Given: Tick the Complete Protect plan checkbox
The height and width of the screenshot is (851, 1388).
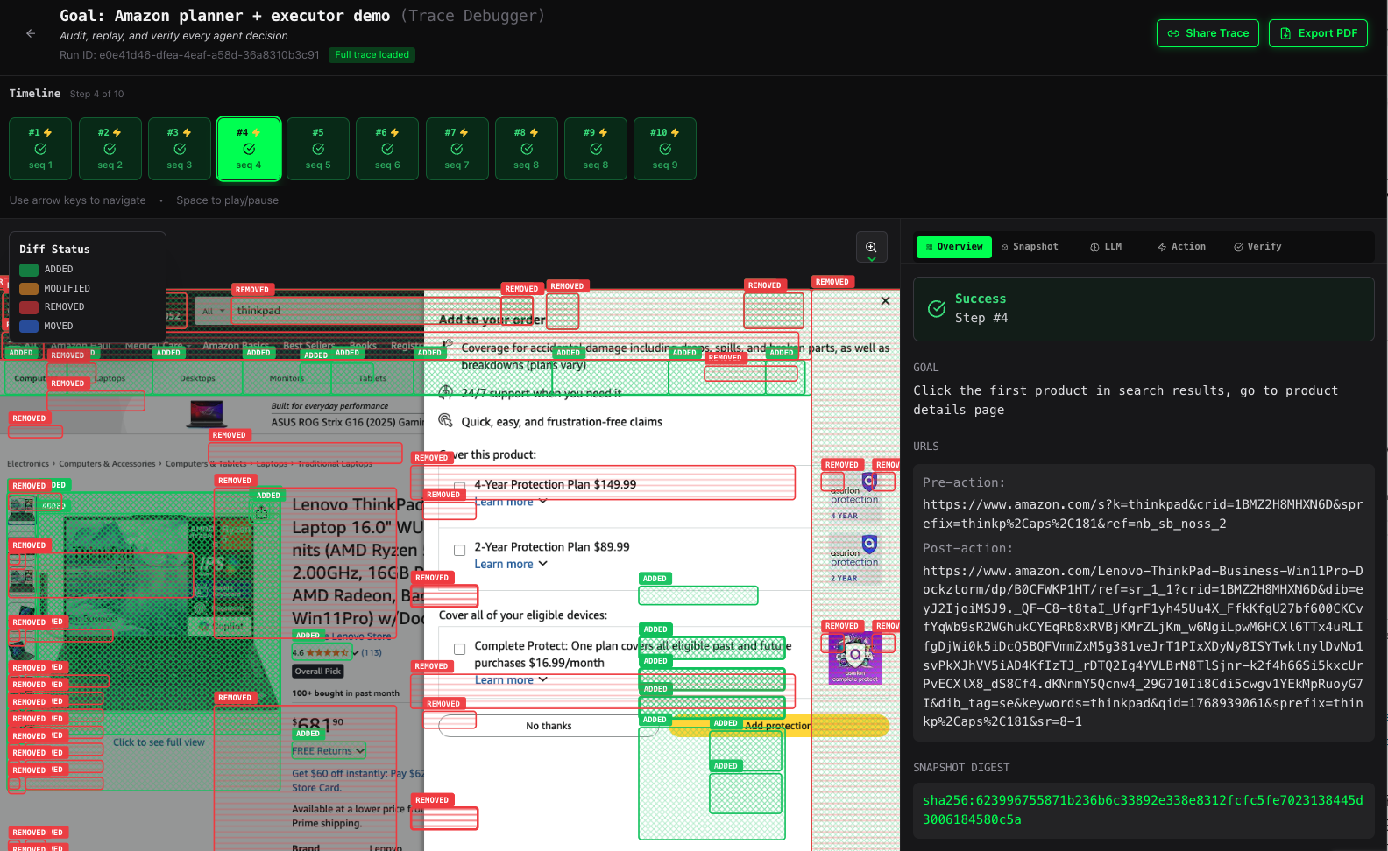Looking at the screenshot, I should [459, 649].
